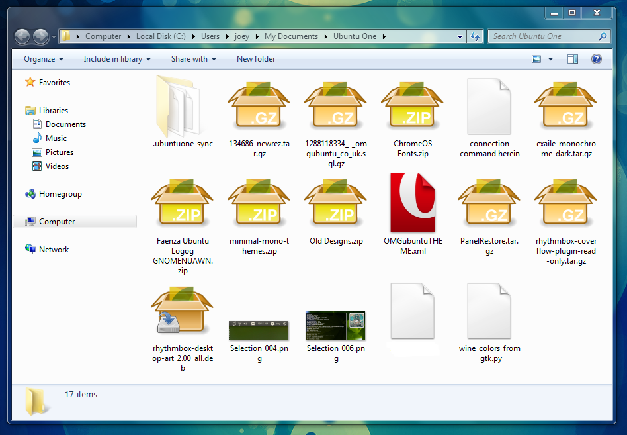Click the refresh button beside address bar
Viewport: 627px width, 435px height.
[x=475, y=36]
